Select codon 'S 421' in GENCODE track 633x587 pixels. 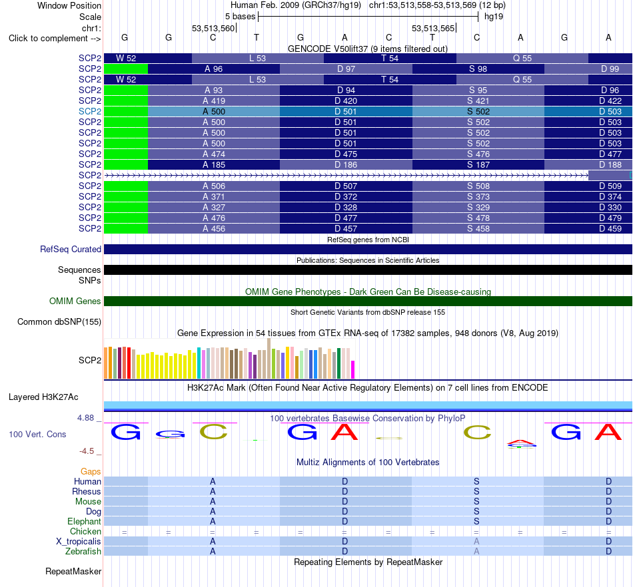tap(478, 100)
